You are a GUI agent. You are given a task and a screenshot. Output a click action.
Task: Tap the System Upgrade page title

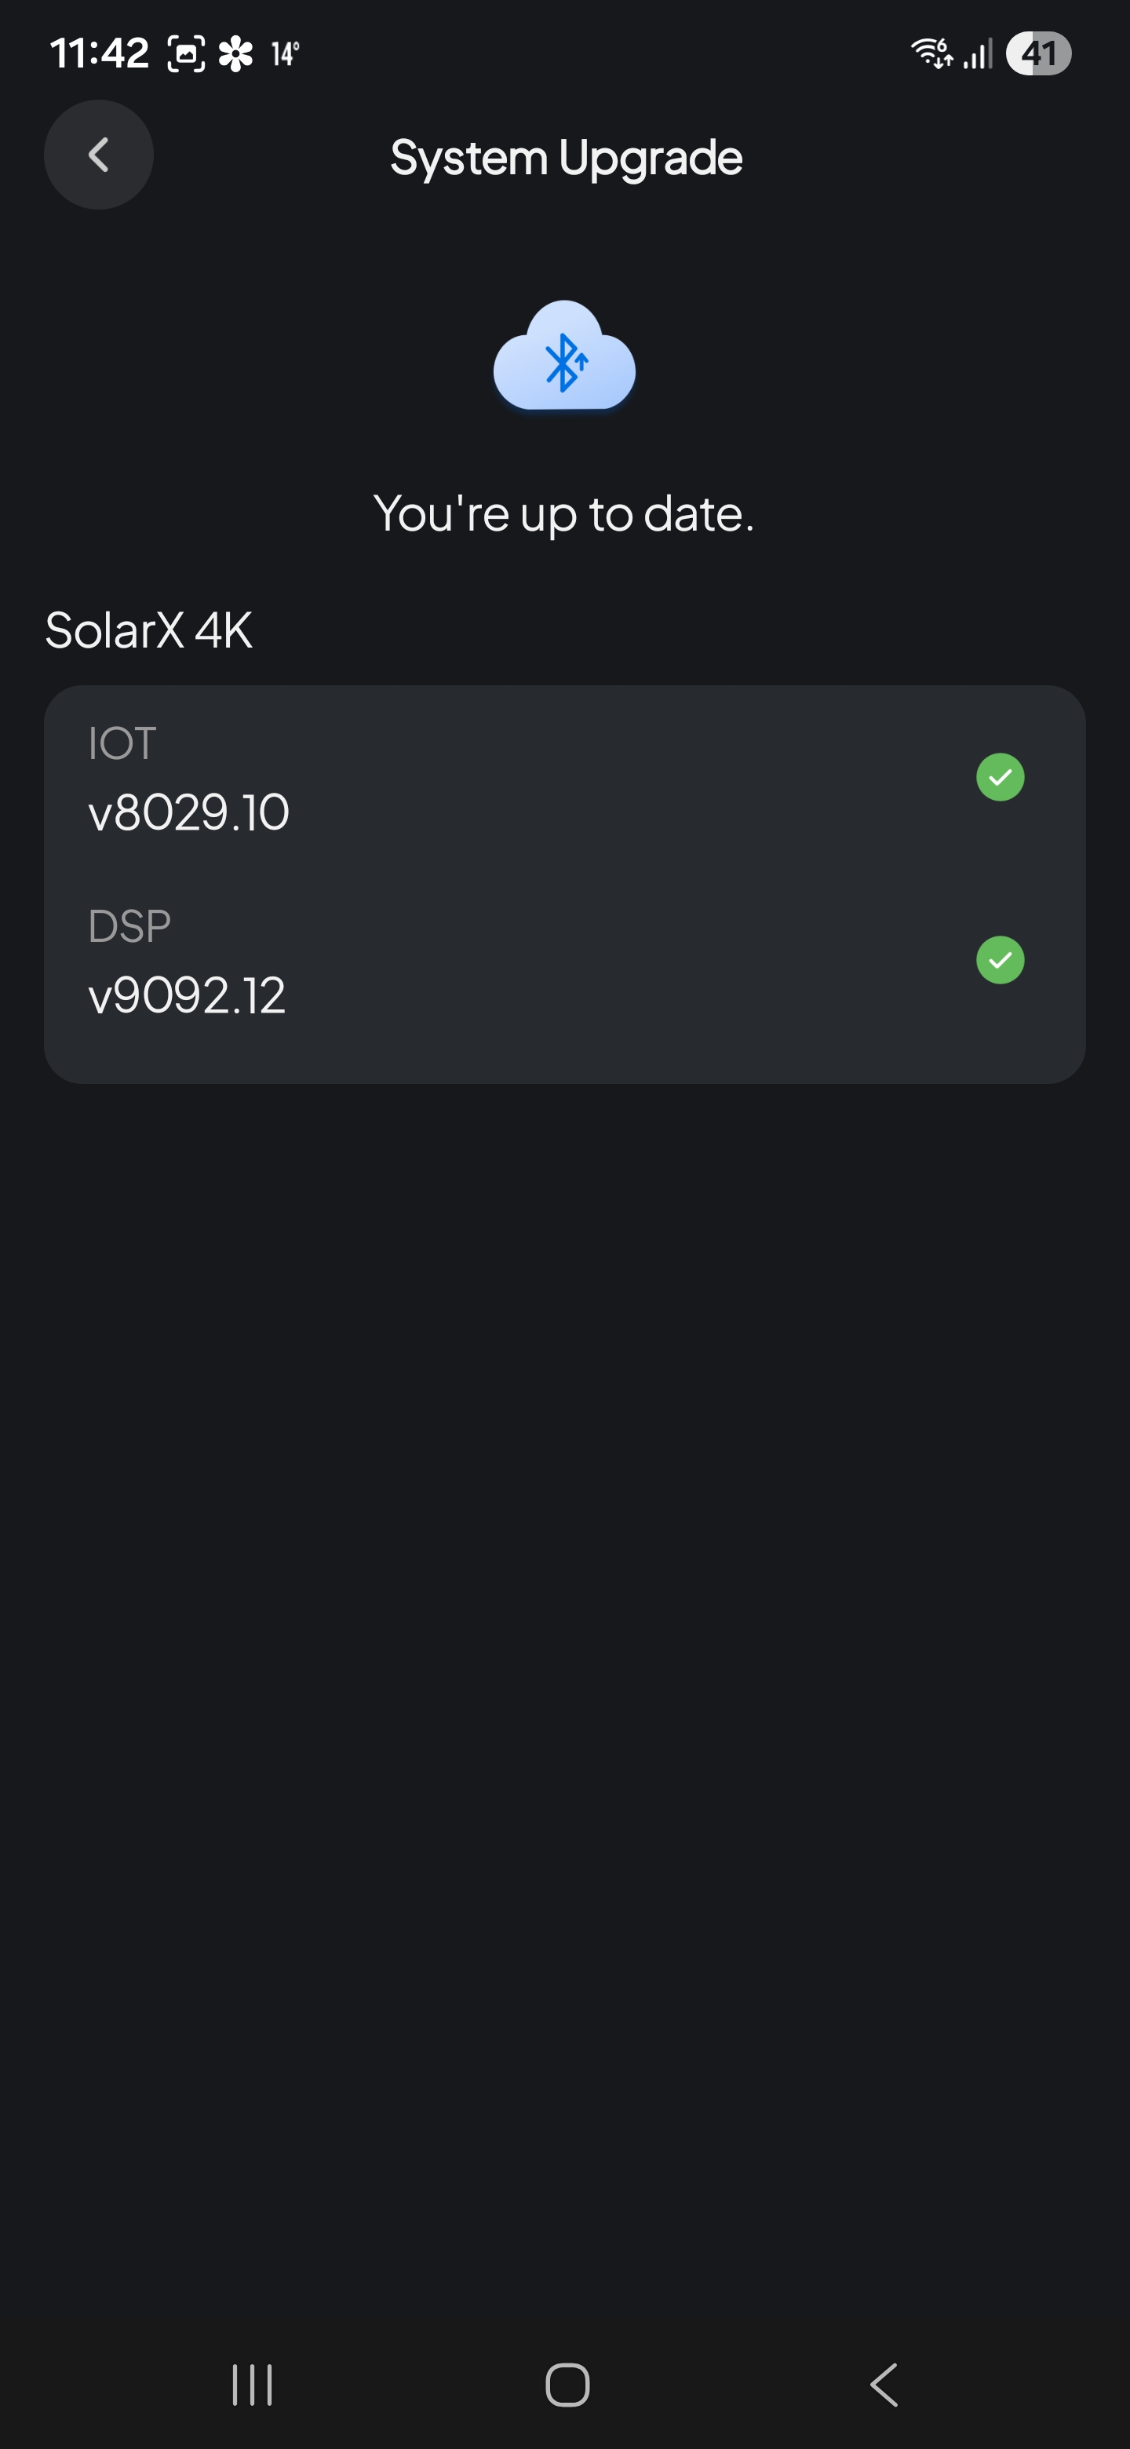tap(567, 158)
